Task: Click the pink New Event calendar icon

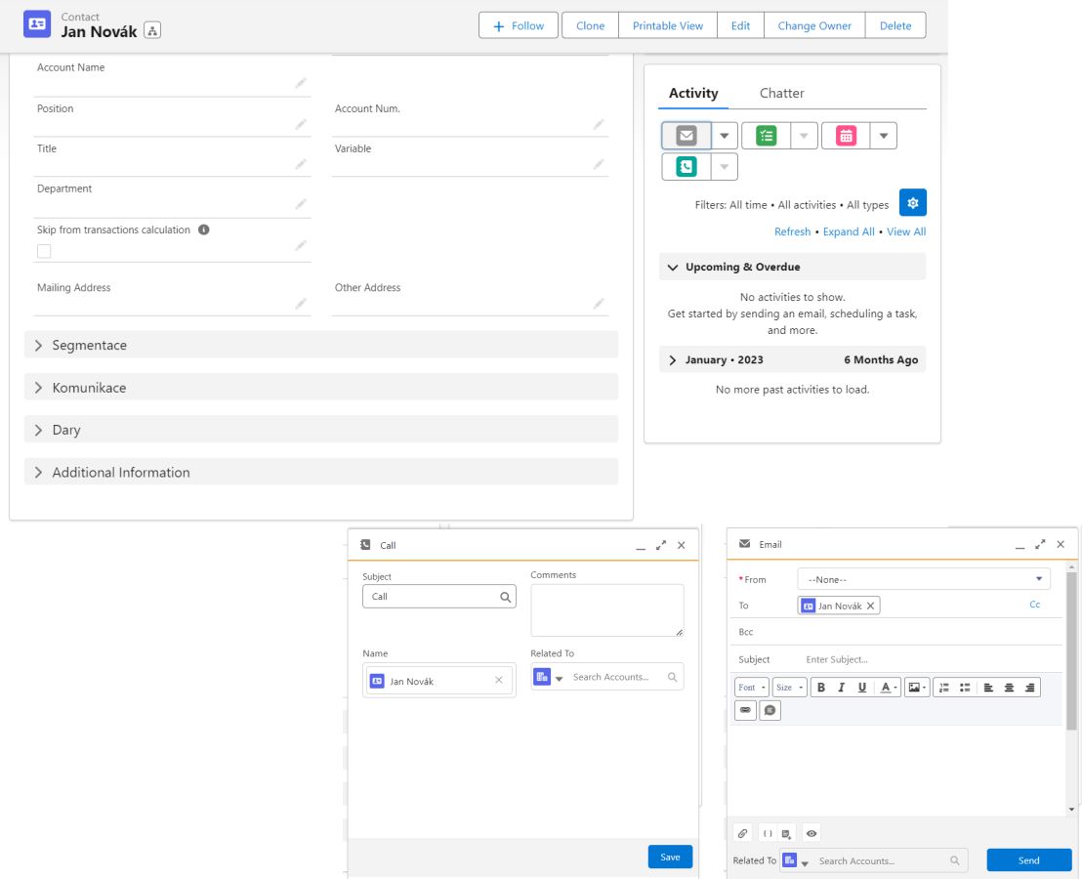Action: tap(846, 136)
